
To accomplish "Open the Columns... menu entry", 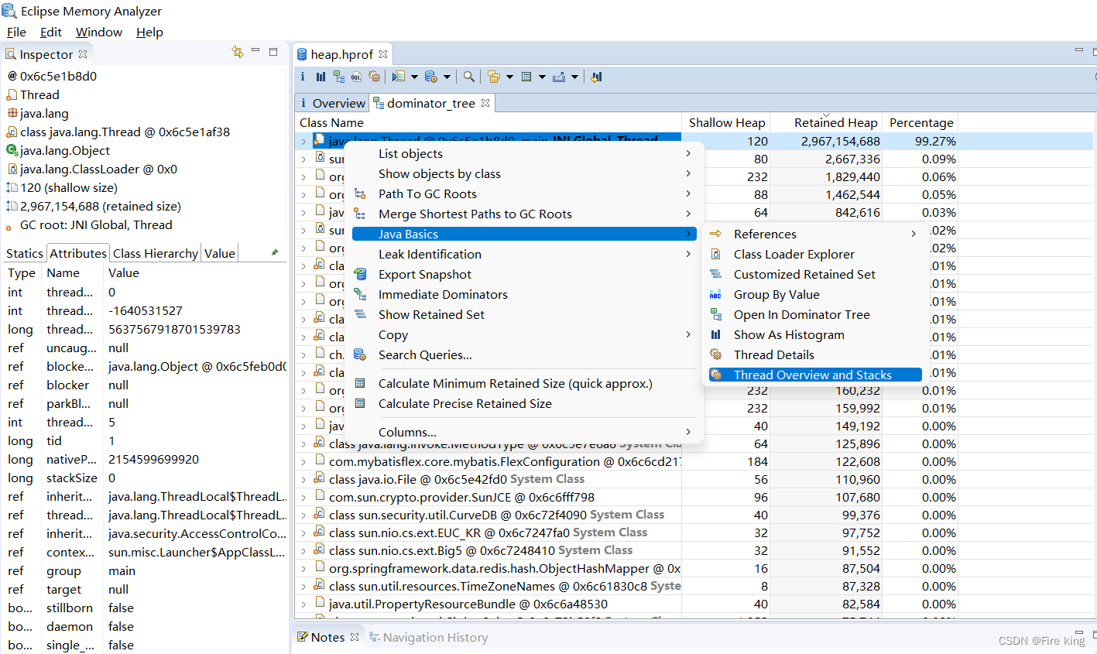I will click(523, 432).
